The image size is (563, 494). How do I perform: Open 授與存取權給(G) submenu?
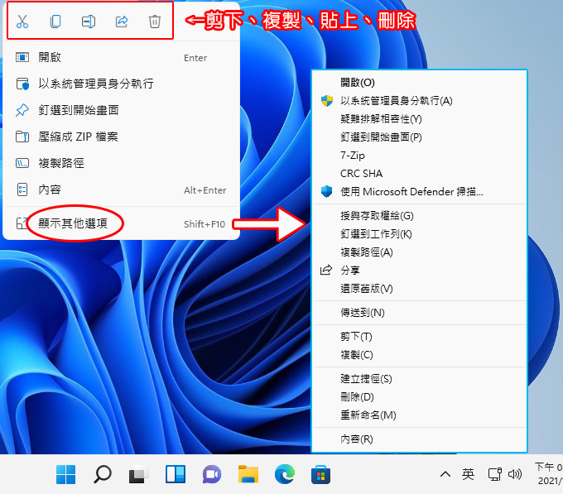420,216
